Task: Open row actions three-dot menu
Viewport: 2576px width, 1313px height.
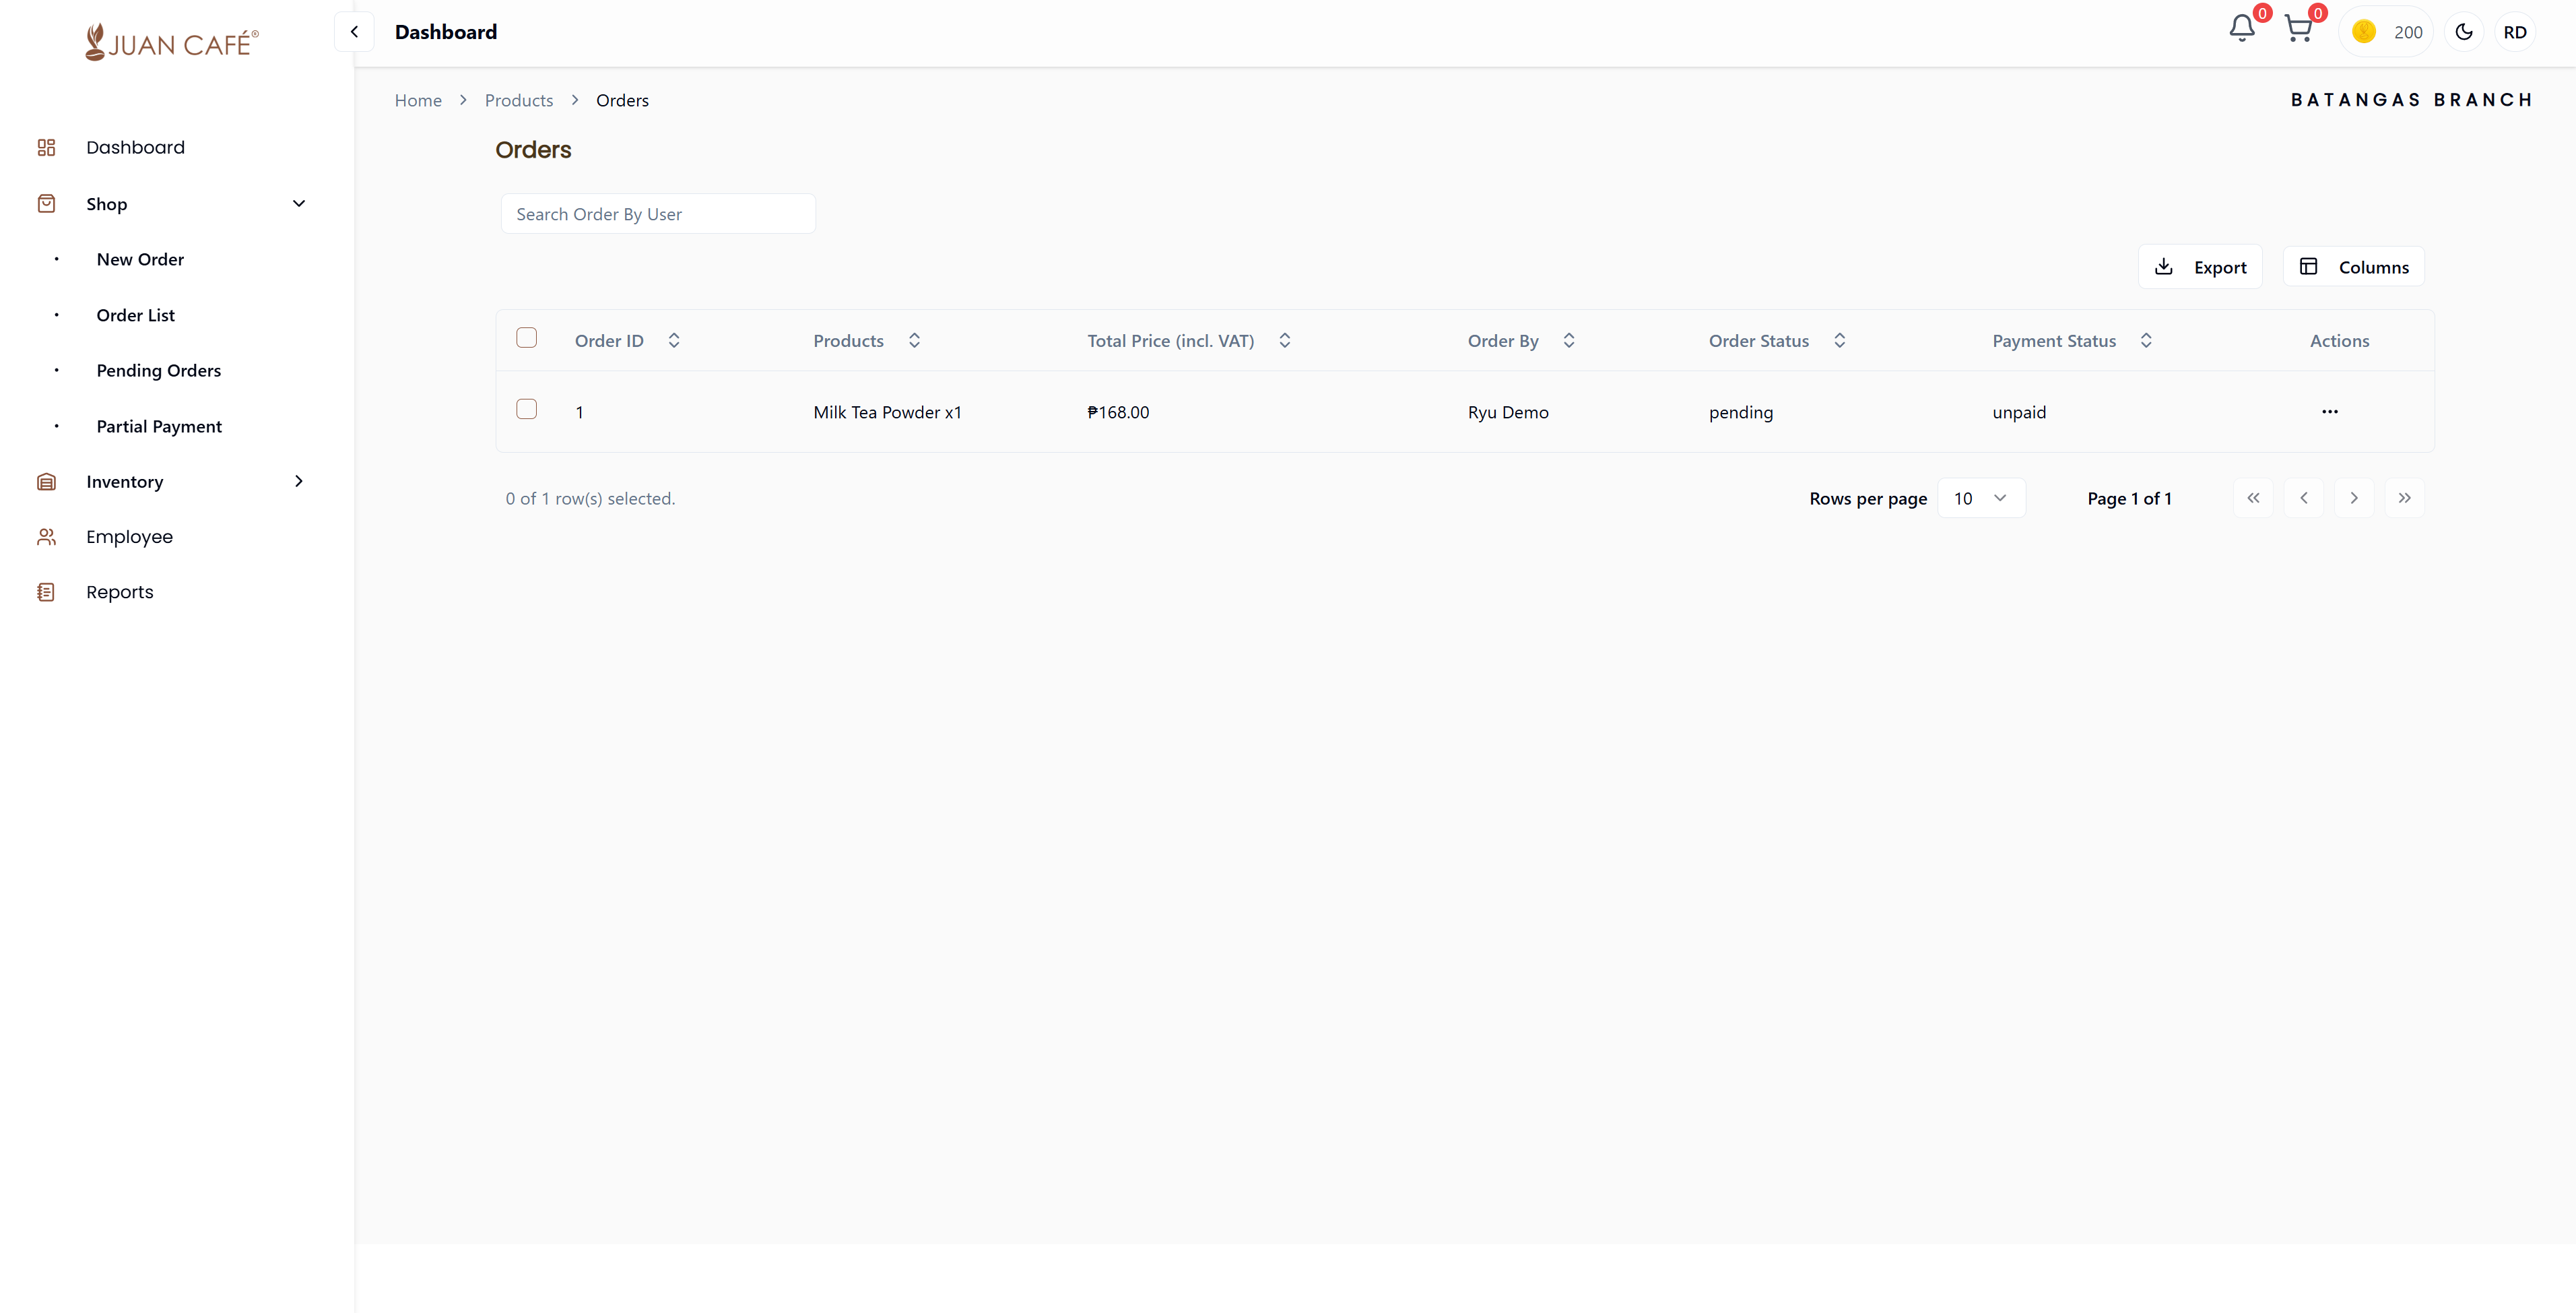Action: (x=2329, y=412)
